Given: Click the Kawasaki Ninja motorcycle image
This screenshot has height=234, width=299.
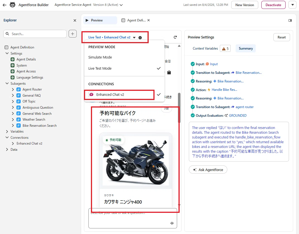Looking at the screenshot, I should (136, 161).
